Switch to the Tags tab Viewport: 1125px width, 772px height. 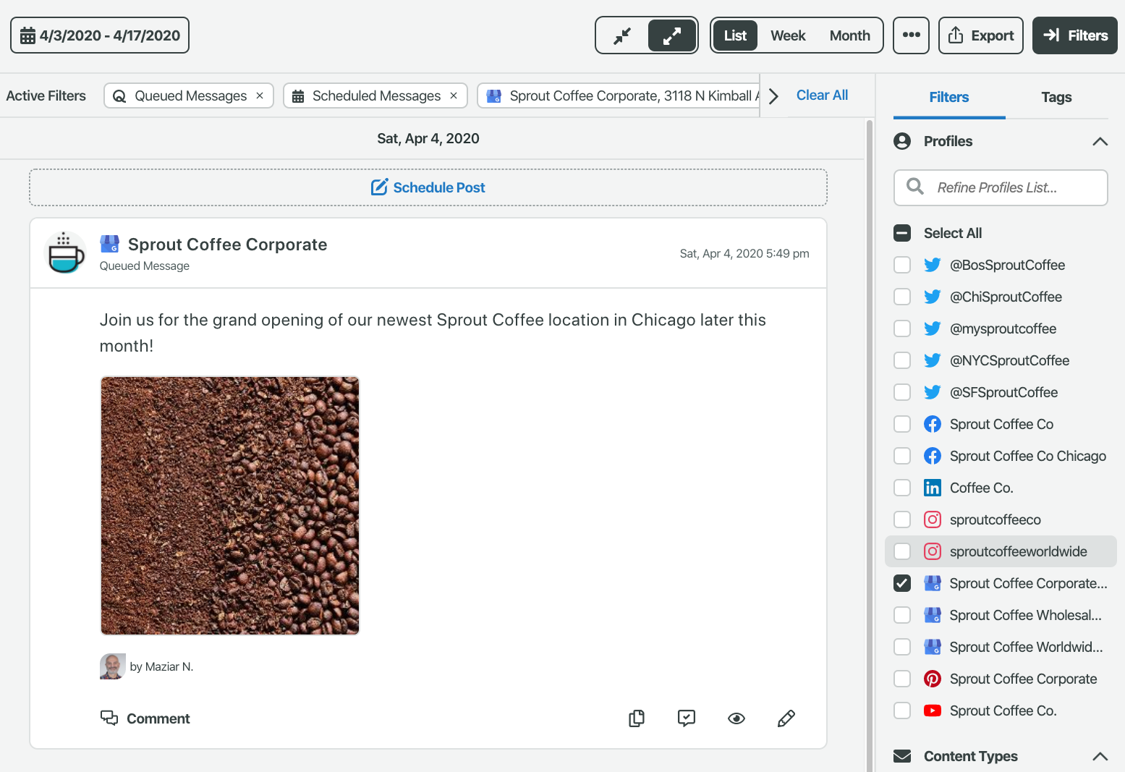point(1056,97)
